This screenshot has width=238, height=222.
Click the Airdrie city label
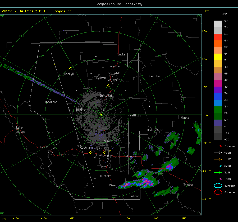point(104,141)
